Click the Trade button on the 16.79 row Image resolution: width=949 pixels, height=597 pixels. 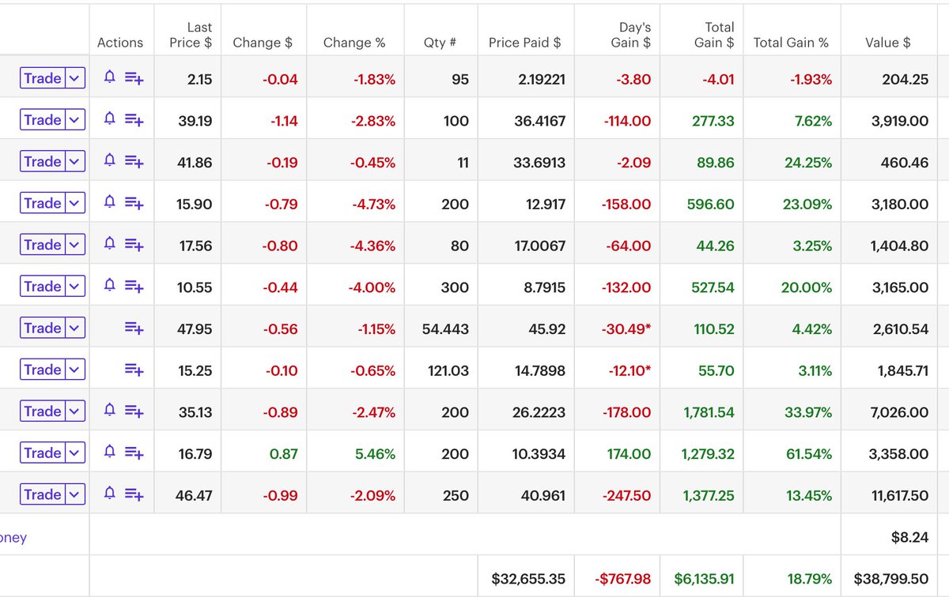(41, 452)
